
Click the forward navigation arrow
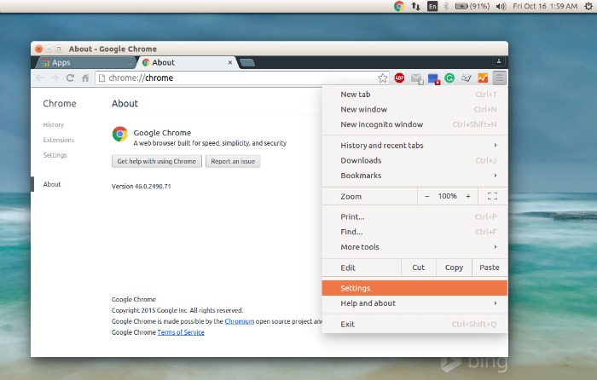coord(55,78)
